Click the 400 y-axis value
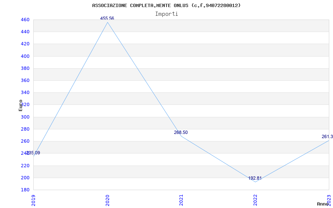The image size is (333, 208). (x=25, y=56)
